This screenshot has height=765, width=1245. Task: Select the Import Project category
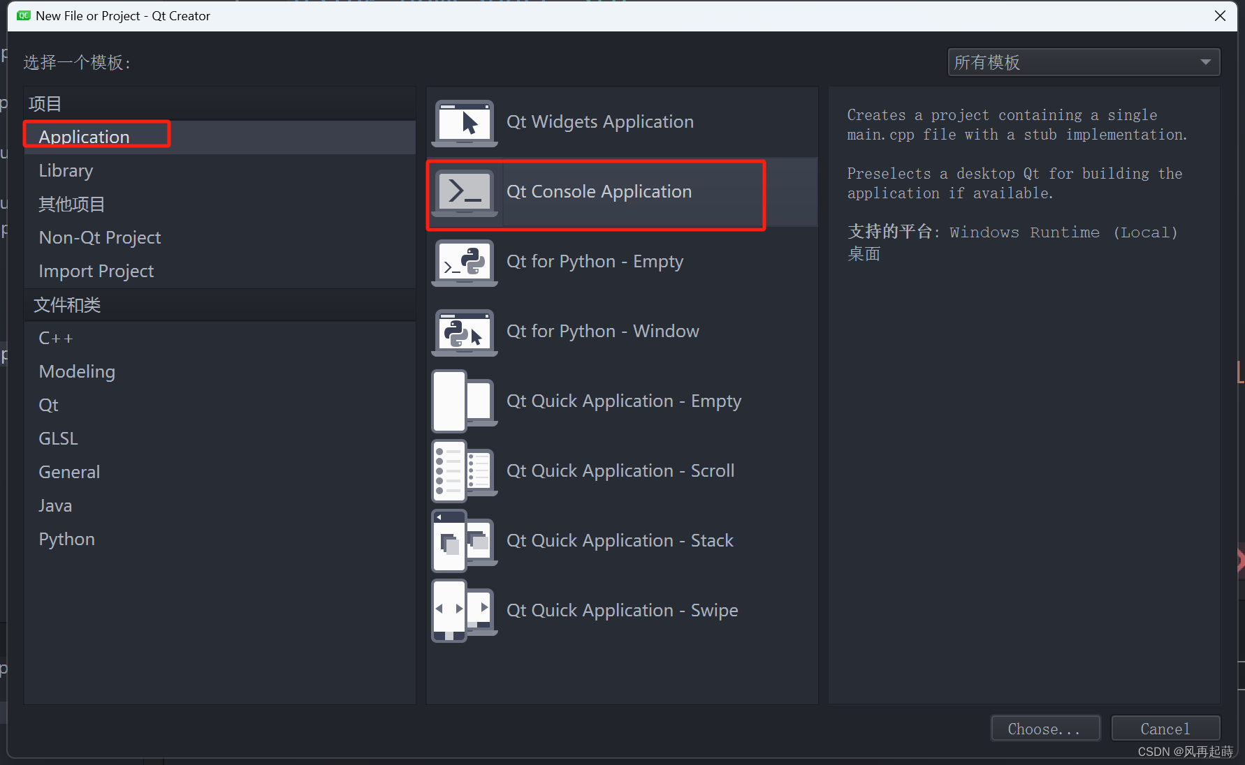[x=220, y=271]
